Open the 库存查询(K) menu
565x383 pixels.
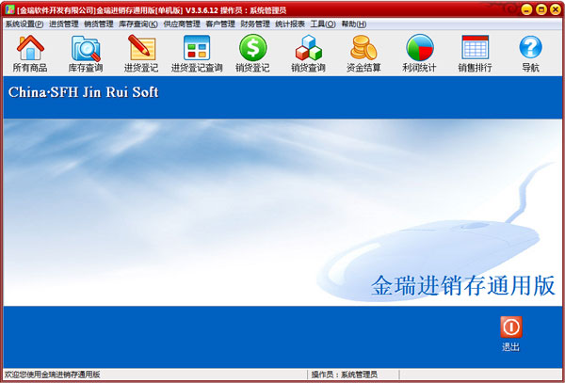138,24
